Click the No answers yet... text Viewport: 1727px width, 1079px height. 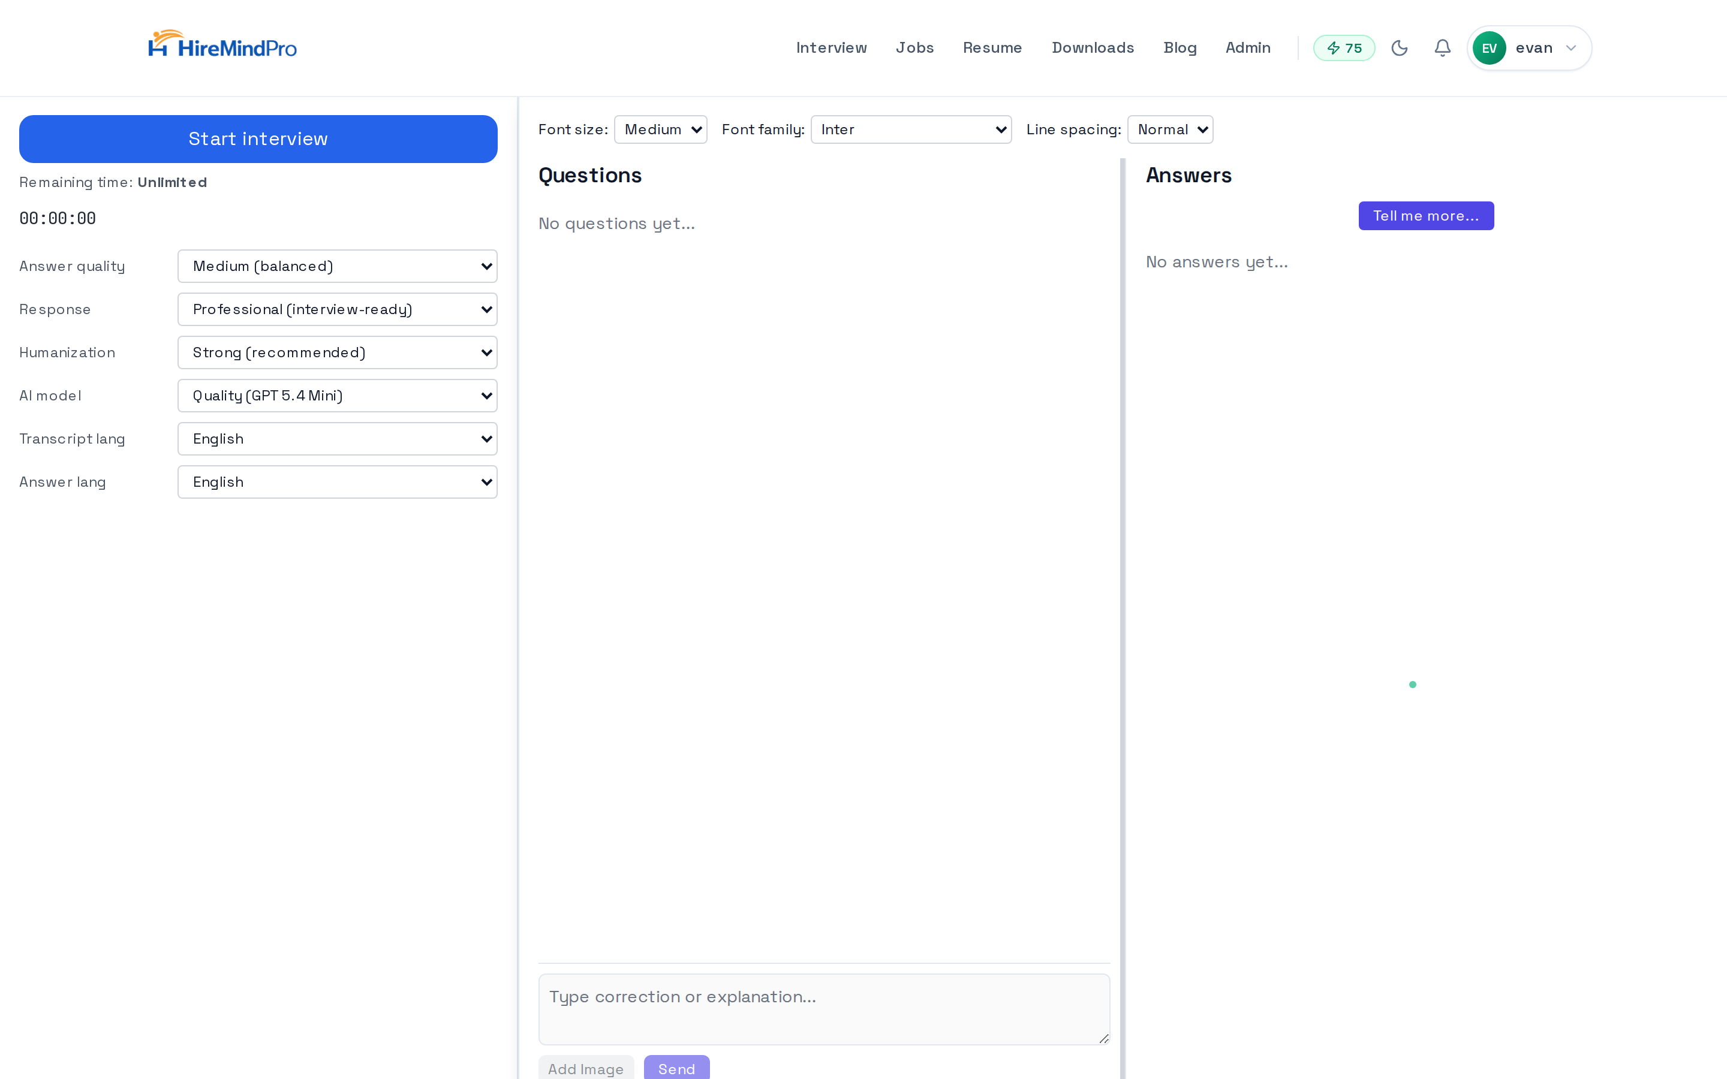pyautogui.click(x=1217, y=262)
